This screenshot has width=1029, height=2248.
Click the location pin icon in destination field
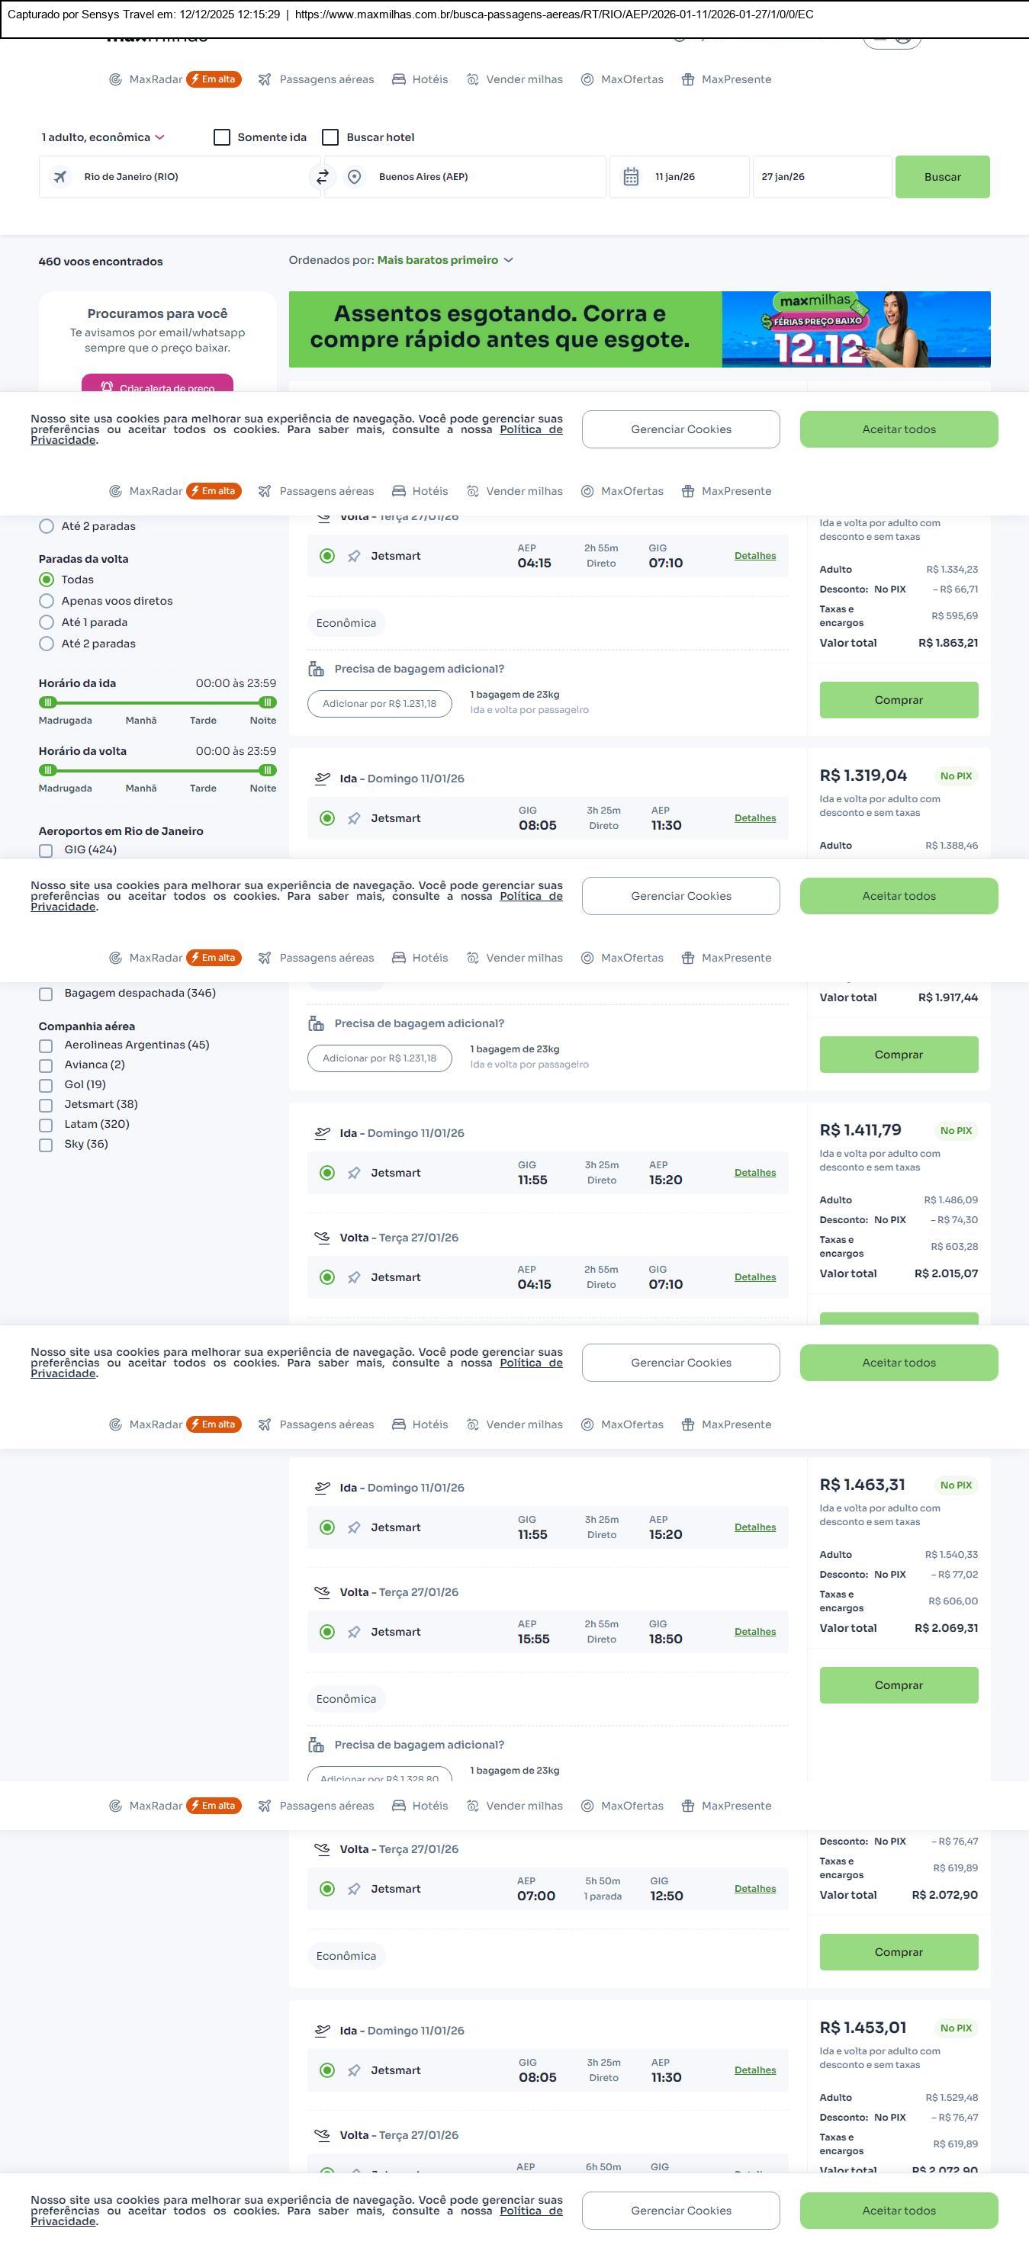click(x=355, y=177)
